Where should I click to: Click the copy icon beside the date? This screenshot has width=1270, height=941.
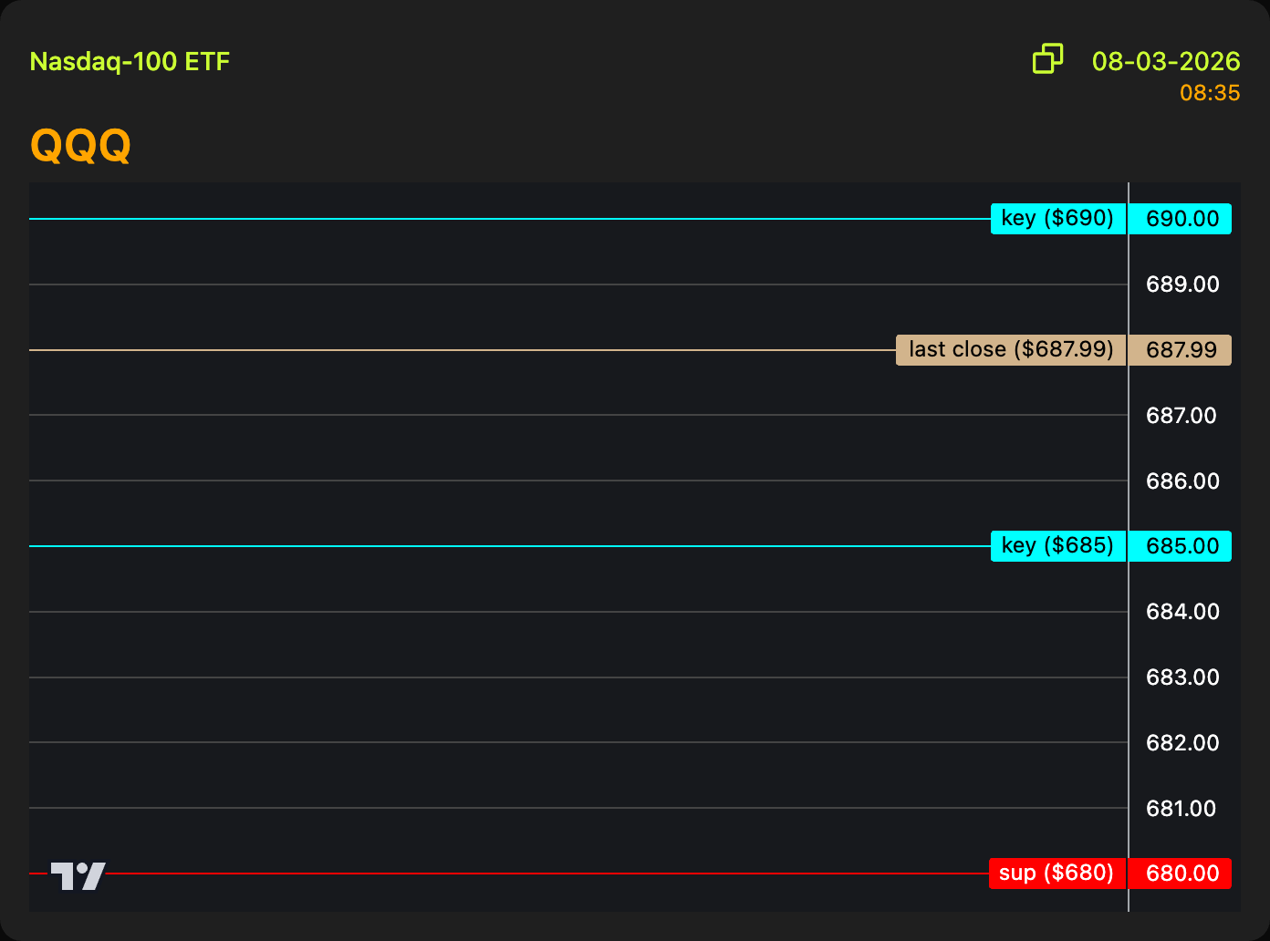tap(1047, 59)
